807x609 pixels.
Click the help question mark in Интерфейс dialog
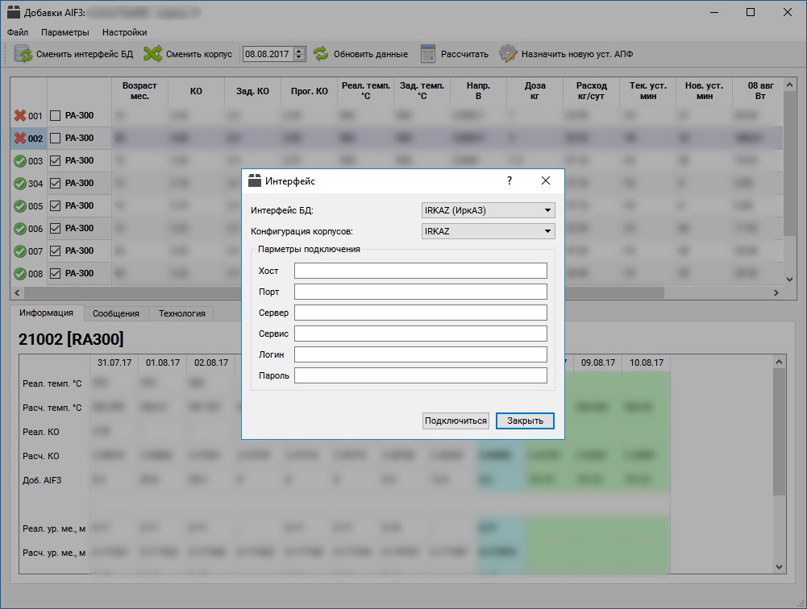[509, 180]
